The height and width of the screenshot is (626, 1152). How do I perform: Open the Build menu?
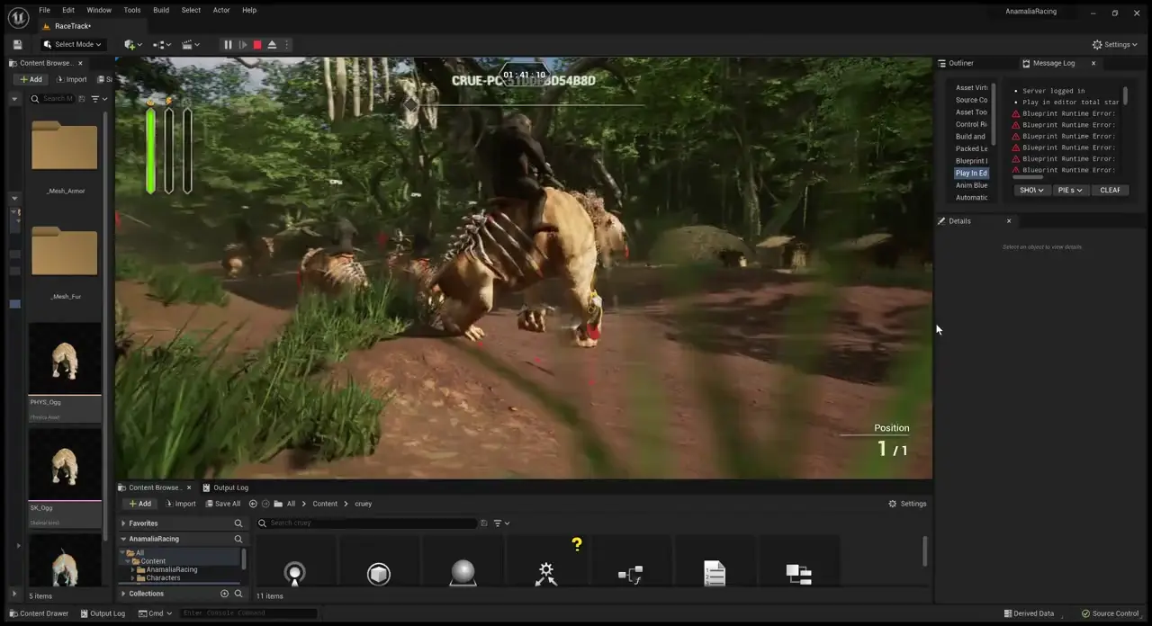[x=161, y=10]
